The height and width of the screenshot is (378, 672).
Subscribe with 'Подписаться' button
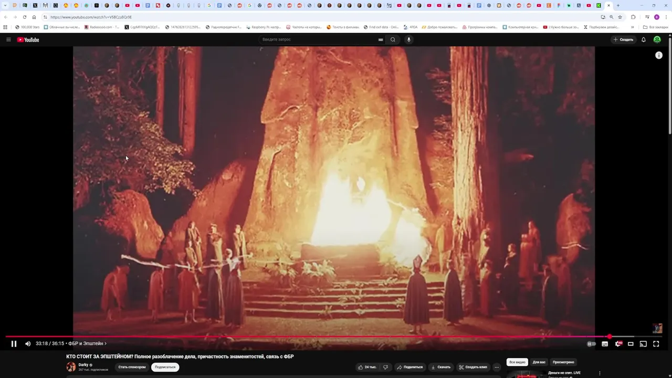click(165, 367)
